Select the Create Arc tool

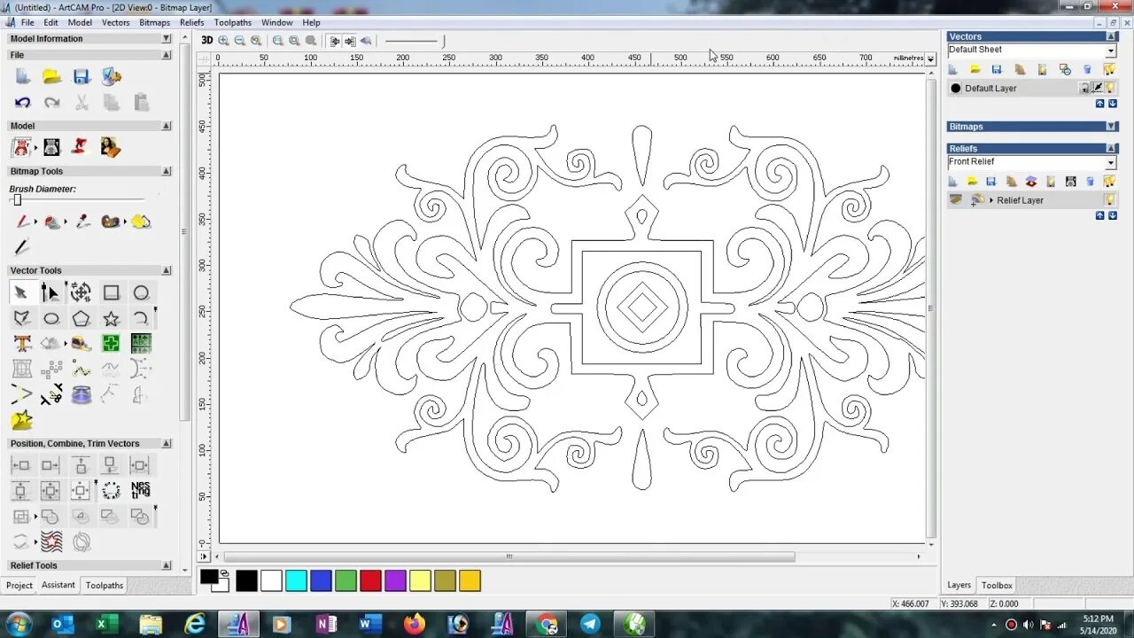pyautogui.click(x=141, y=318)
